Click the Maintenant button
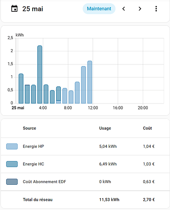This screenshot has height=210, width=170. [99, 9]
